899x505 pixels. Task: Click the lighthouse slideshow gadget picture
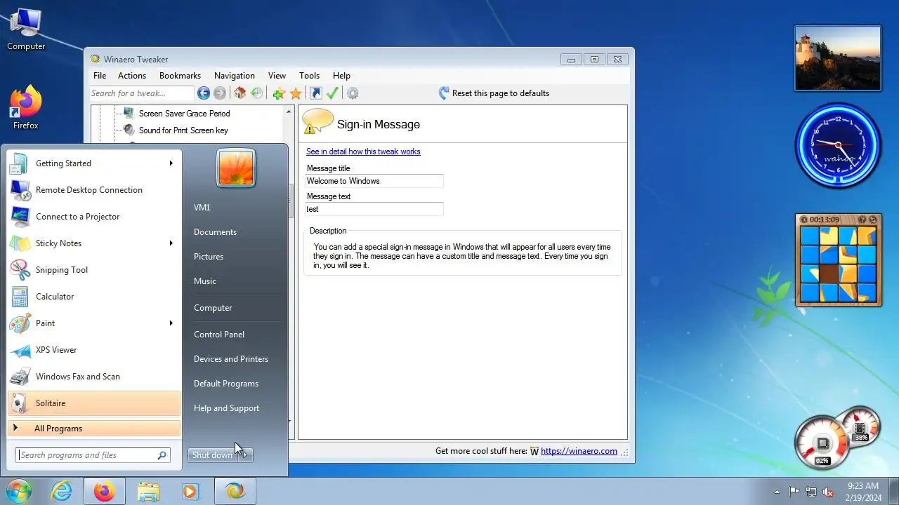pos(838,58)
